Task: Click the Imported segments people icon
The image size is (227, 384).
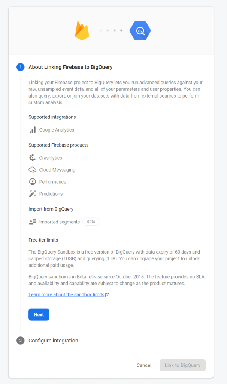Action: coord(33,222)
